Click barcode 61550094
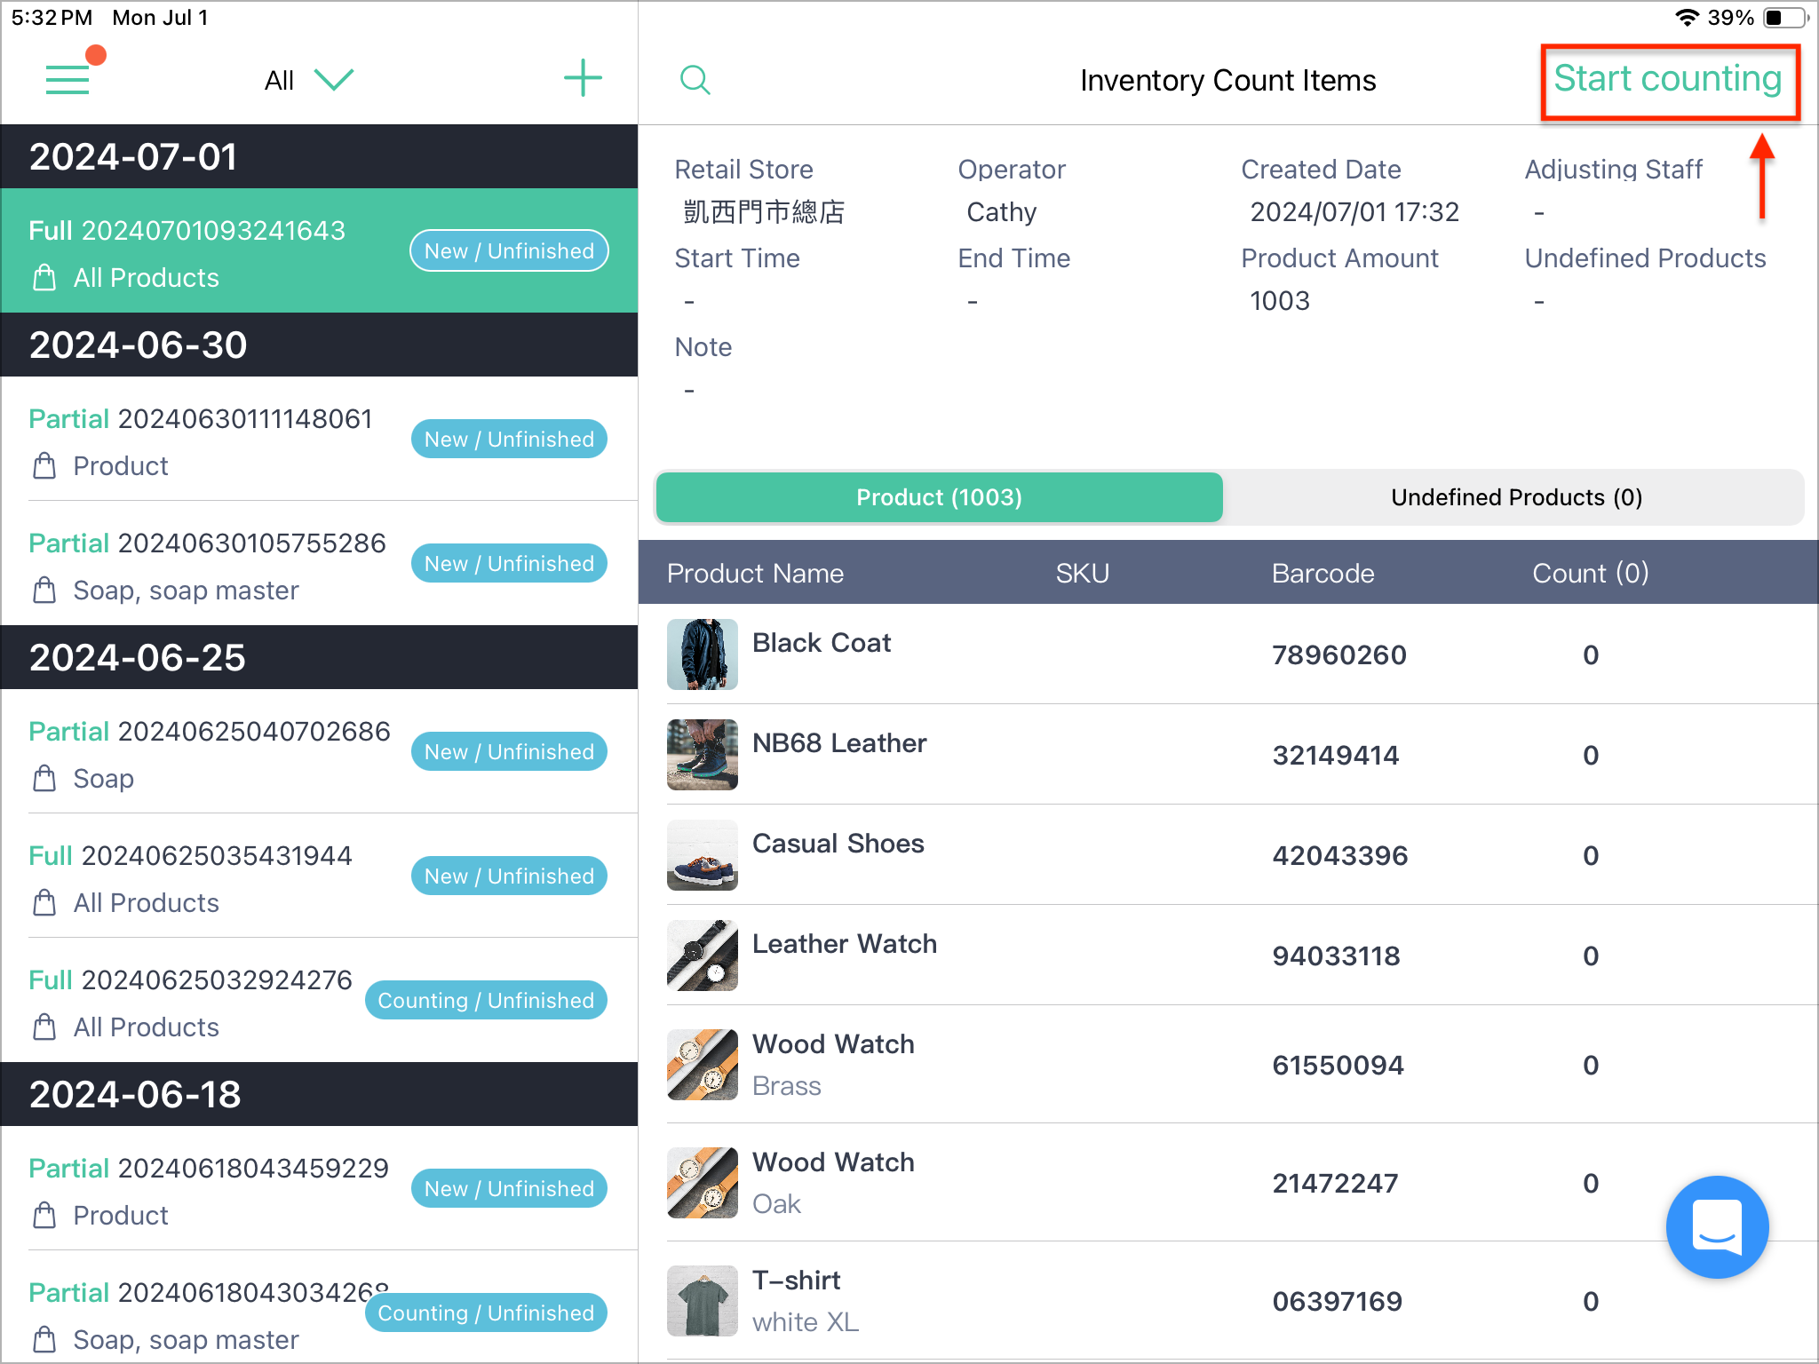The height and width of the screenshot is (1364, 1819). tap(1338, 1066)
